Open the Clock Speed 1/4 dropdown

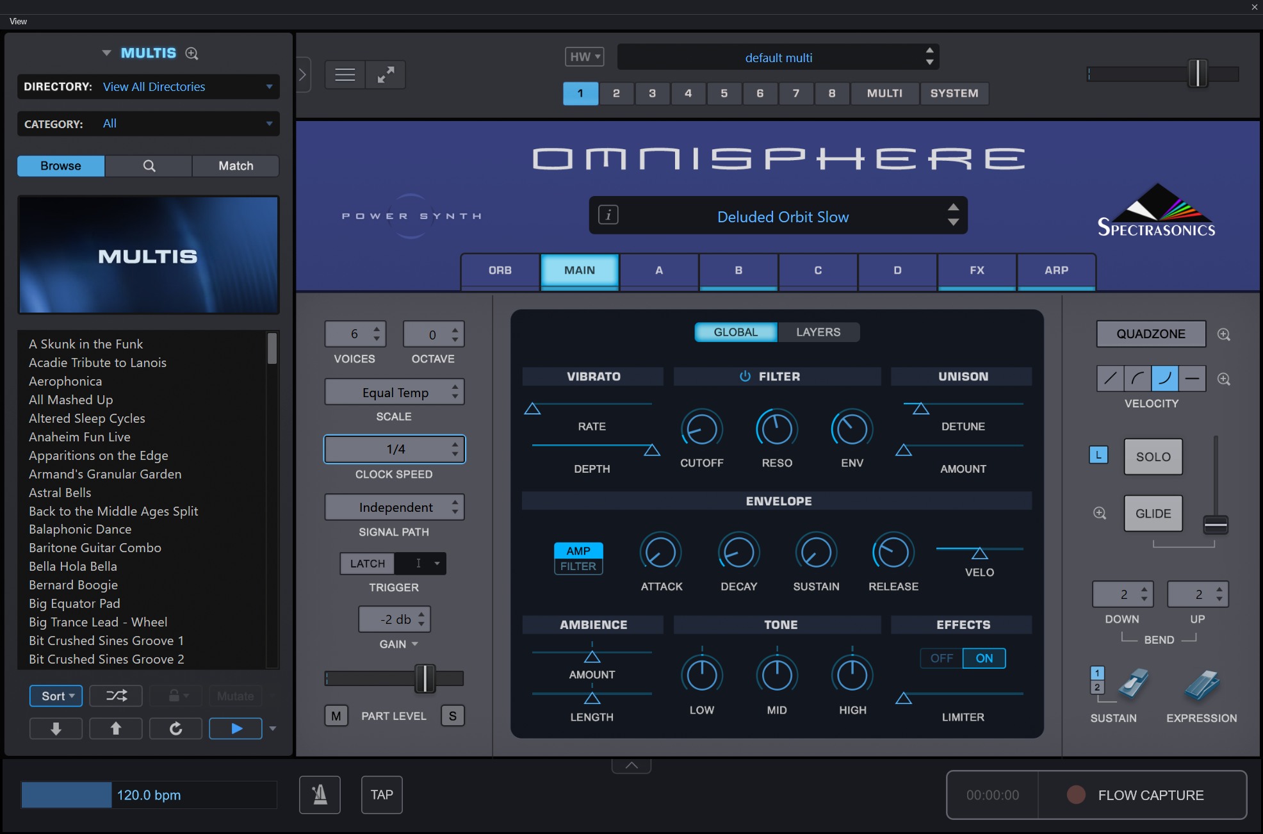[x=395, y=449]
